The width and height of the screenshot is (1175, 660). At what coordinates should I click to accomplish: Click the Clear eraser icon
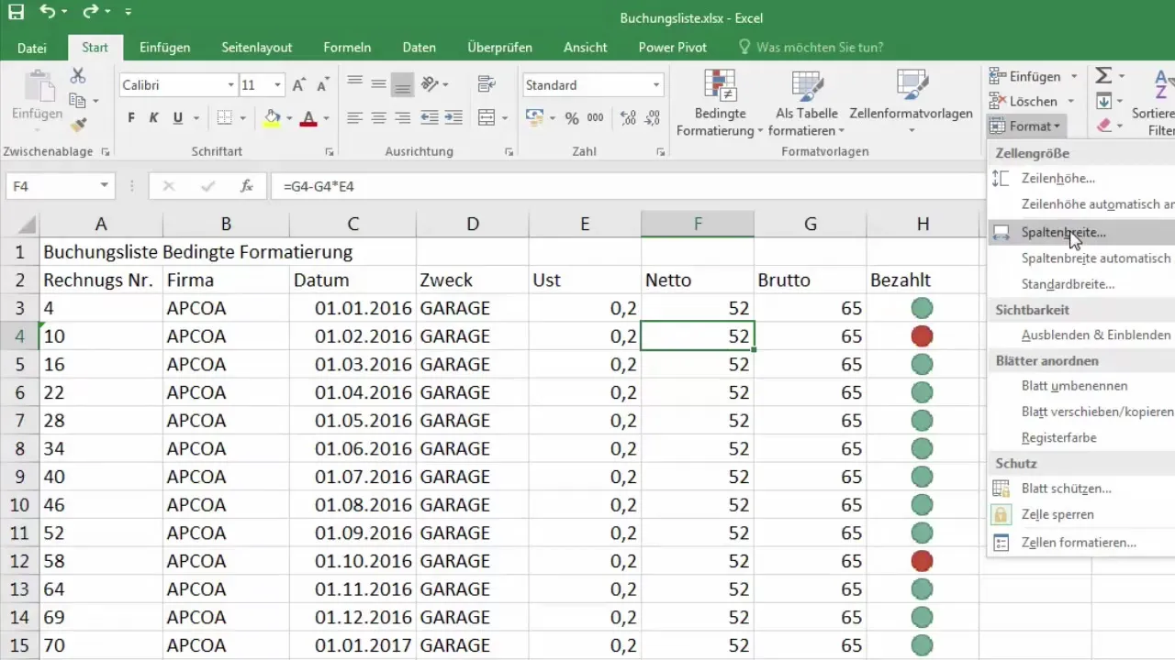tap(1104, 125)
